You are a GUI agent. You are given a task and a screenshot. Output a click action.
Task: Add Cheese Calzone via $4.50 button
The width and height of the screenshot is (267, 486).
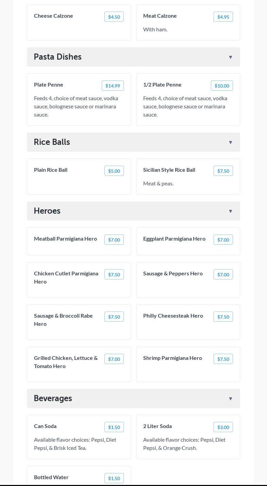[114, 17]
